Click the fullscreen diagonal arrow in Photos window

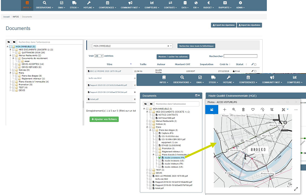pyautogui.click(x=296, y=189)
